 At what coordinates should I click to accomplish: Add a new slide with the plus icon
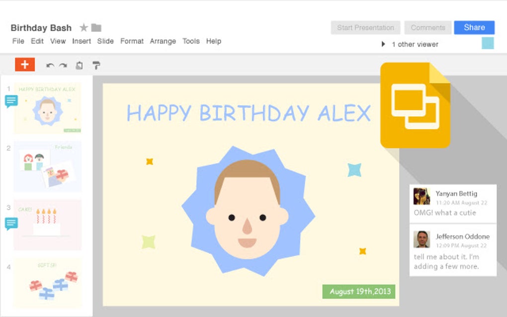pyautogui.click(x=25, y=65)
